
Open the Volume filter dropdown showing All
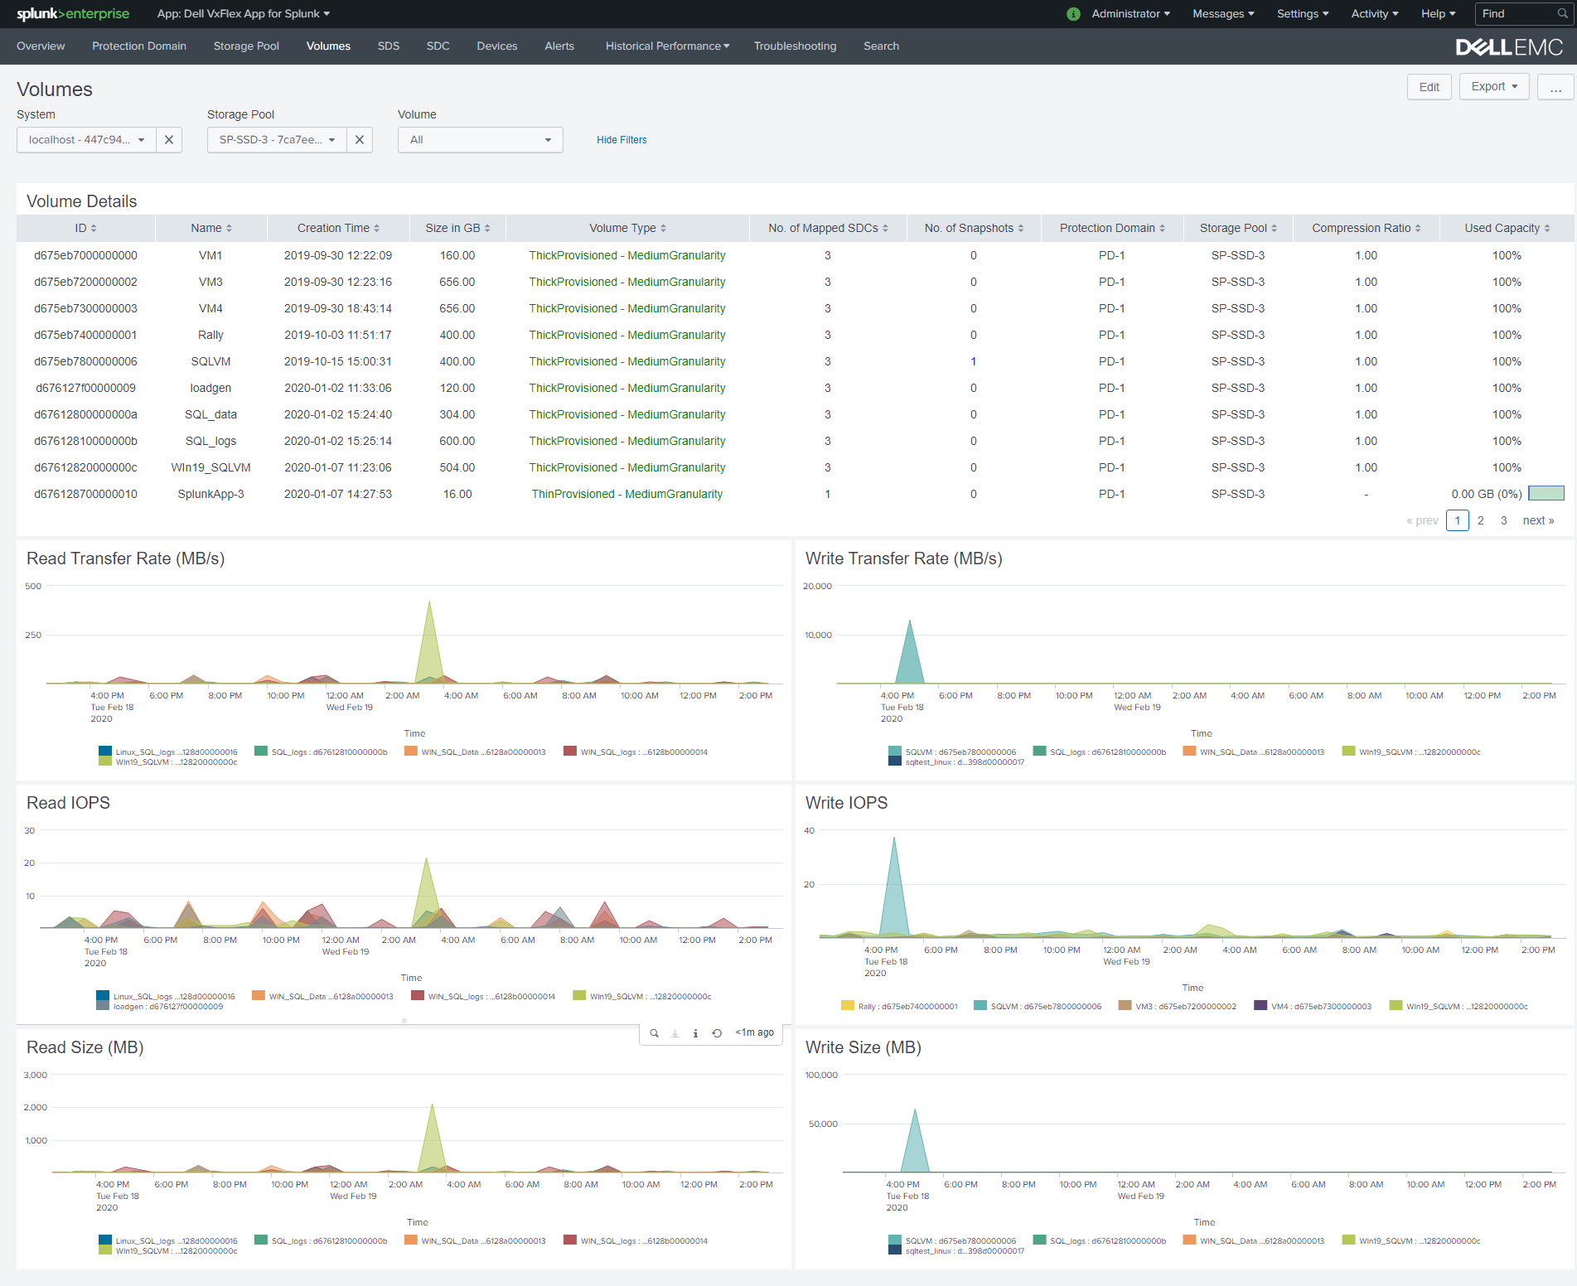tap(480, 139)
